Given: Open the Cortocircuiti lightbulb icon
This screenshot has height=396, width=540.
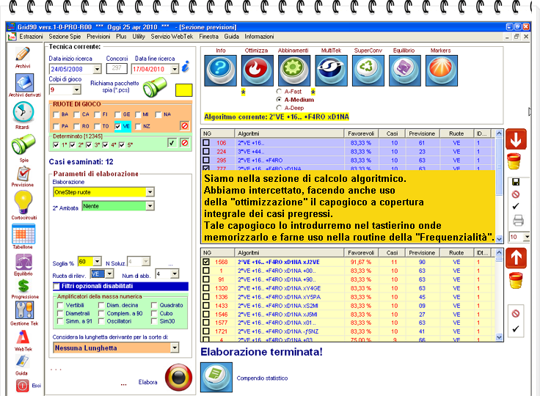Looking at the screenshot, I should [x=23, y=202].
